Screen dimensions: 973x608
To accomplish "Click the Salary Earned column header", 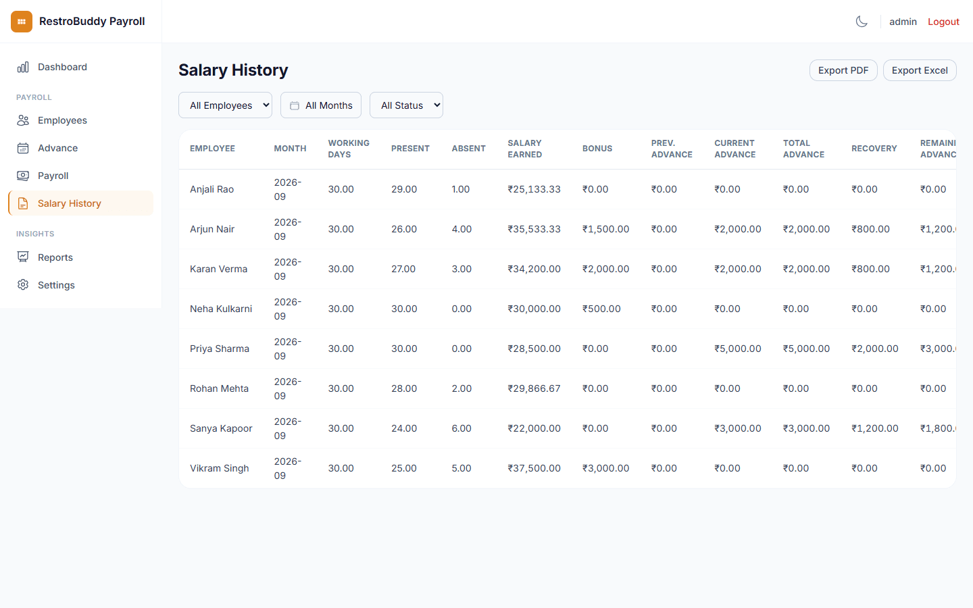I will coord(525,149).
